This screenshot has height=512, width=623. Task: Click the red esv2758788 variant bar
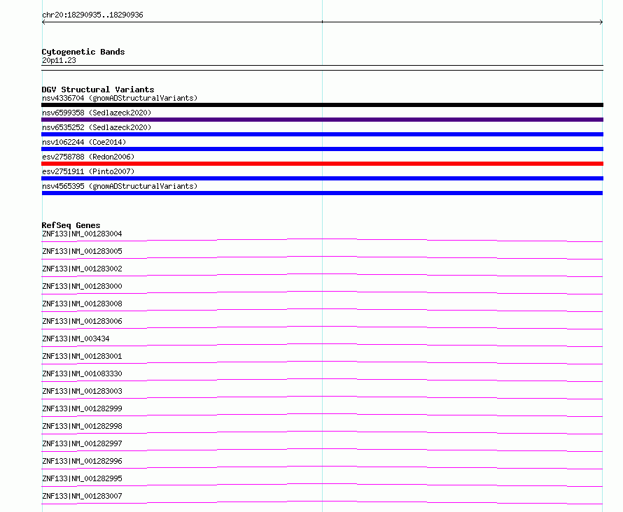tap(322, 164)
